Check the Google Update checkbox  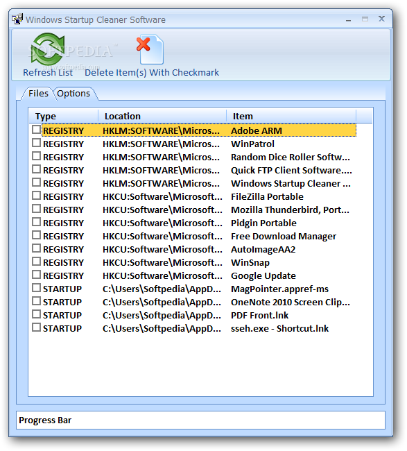point(36,275)
